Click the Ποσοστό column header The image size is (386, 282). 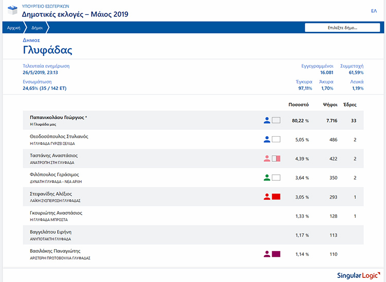(x=298, y=104)
